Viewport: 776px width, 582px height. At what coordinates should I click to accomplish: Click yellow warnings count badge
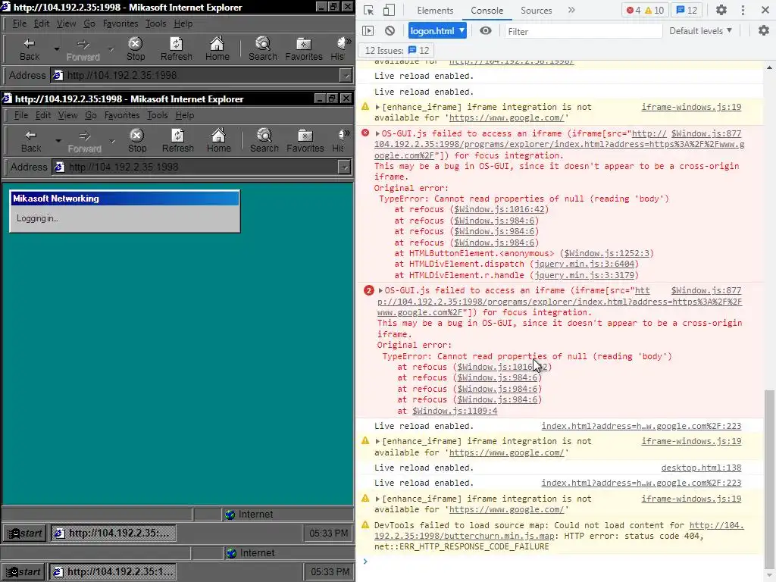[654, 10]
